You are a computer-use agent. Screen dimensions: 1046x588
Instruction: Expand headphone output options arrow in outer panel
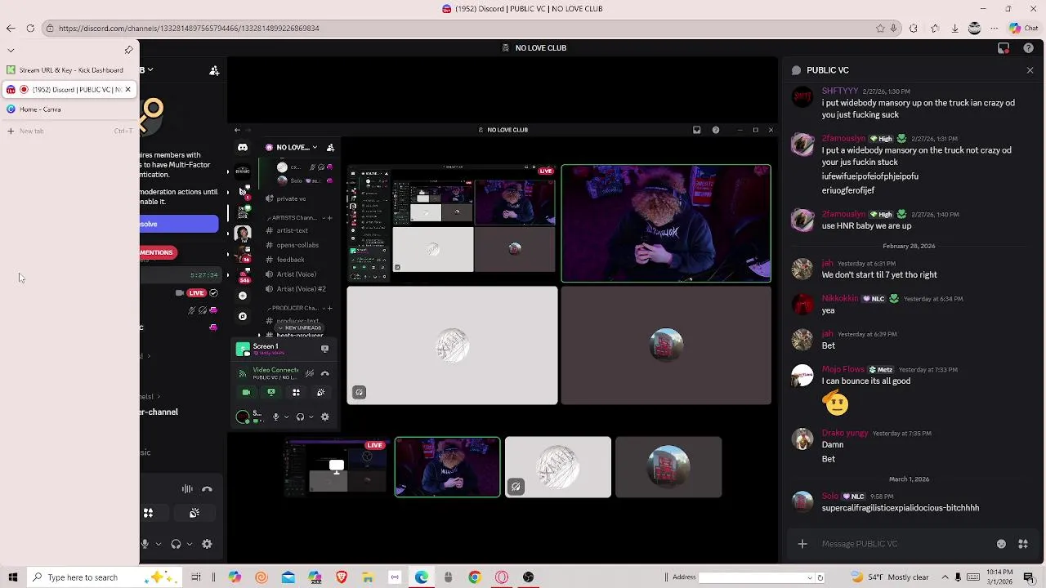click(x=190, y=544)
